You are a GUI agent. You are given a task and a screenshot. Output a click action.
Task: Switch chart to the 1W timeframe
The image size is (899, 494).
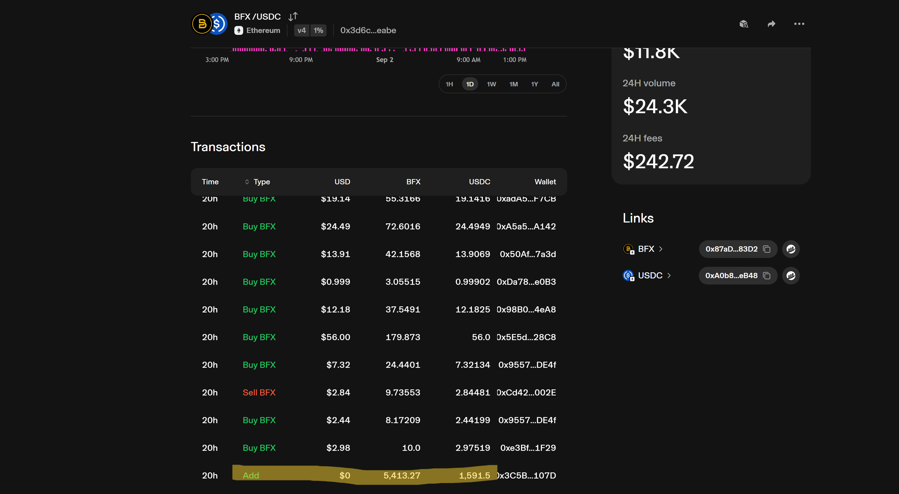[x=491, y=84]
